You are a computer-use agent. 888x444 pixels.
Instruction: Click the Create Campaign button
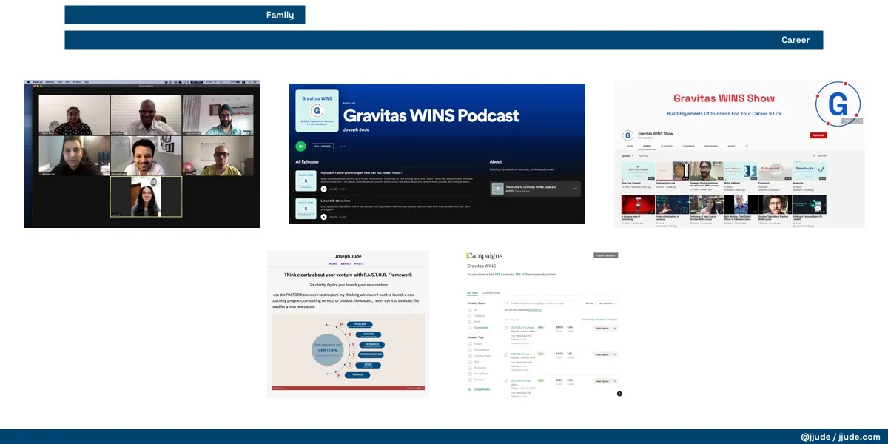tap(605, 255)
